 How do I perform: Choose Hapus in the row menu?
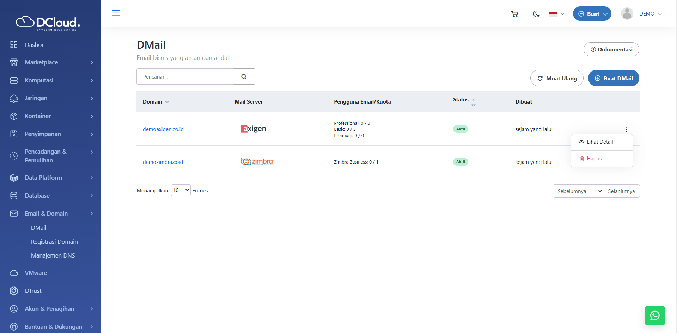[594, 159]
